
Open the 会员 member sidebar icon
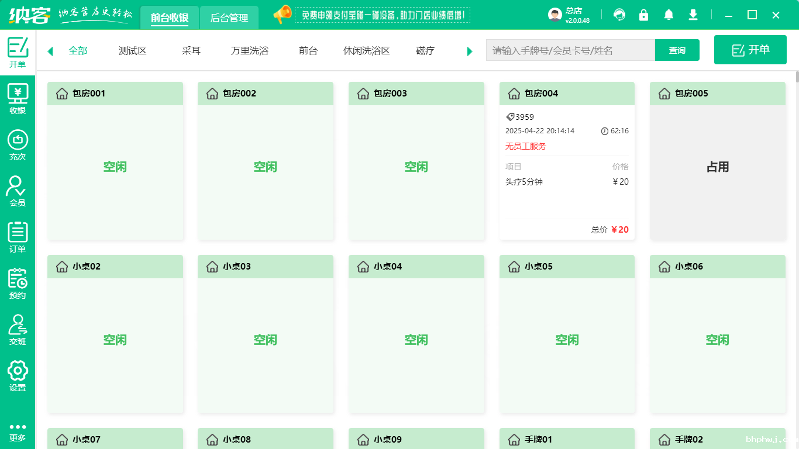coord(18,191)
